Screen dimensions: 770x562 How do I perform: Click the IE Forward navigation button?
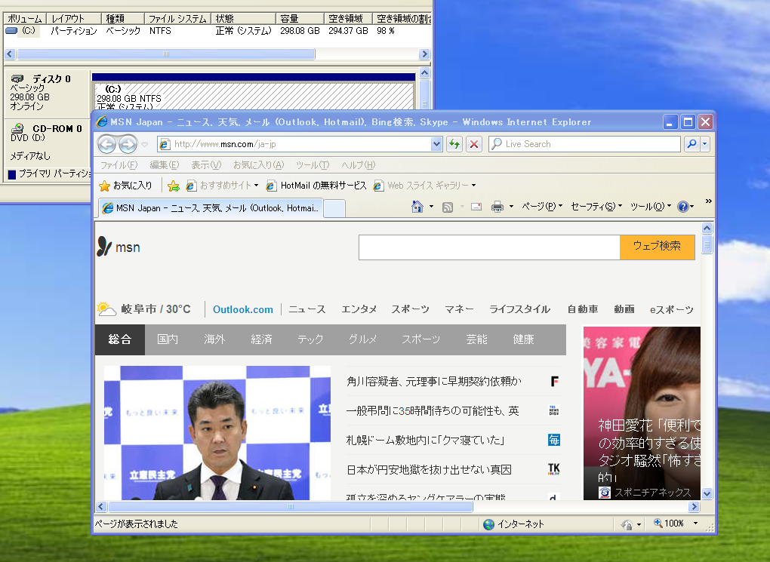tap(128, 144)
